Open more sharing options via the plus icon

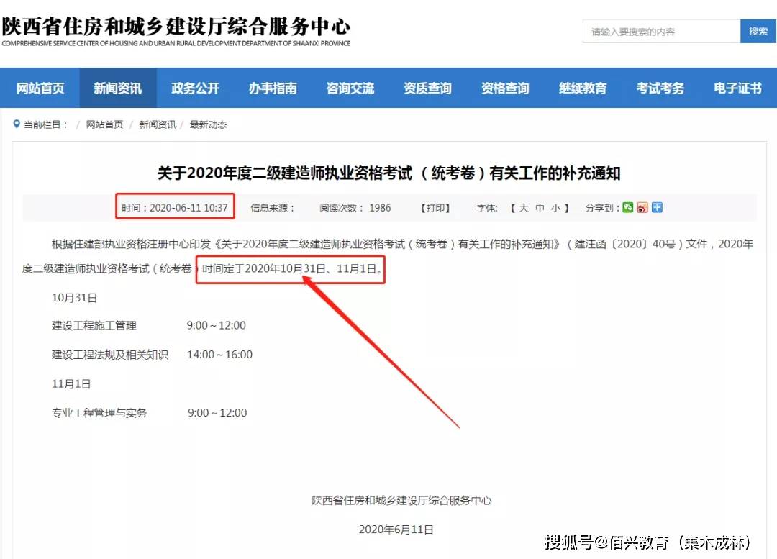tap(658, 207)
